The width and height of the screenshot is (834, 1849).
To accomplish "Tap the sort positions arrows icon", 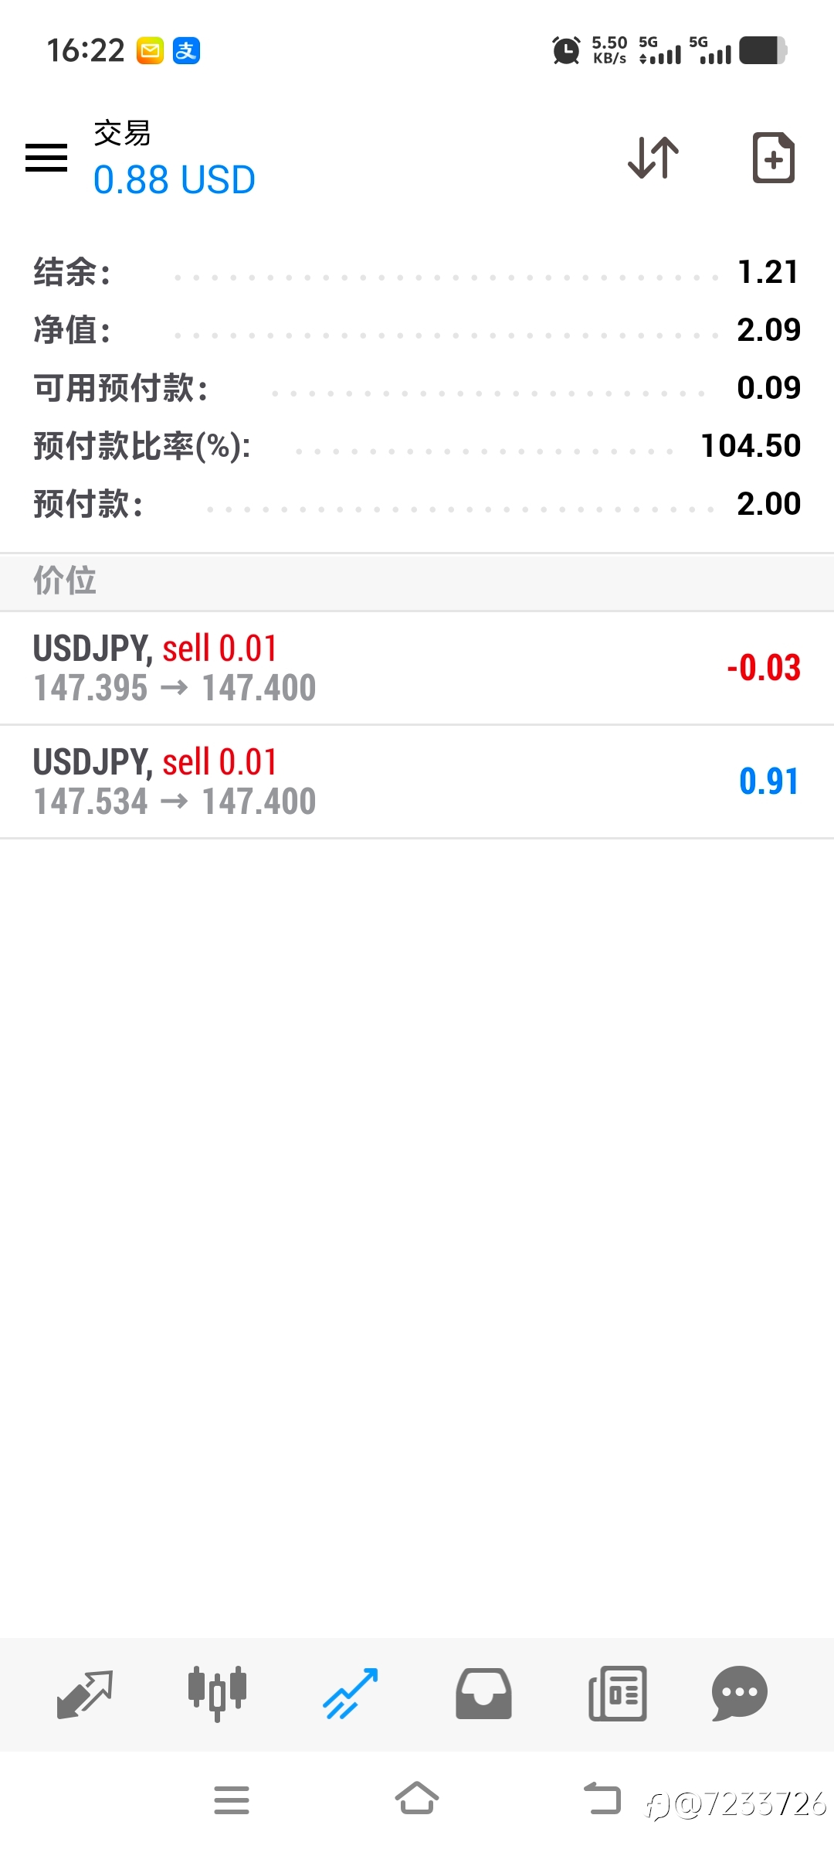I will [x=653, y=158].
